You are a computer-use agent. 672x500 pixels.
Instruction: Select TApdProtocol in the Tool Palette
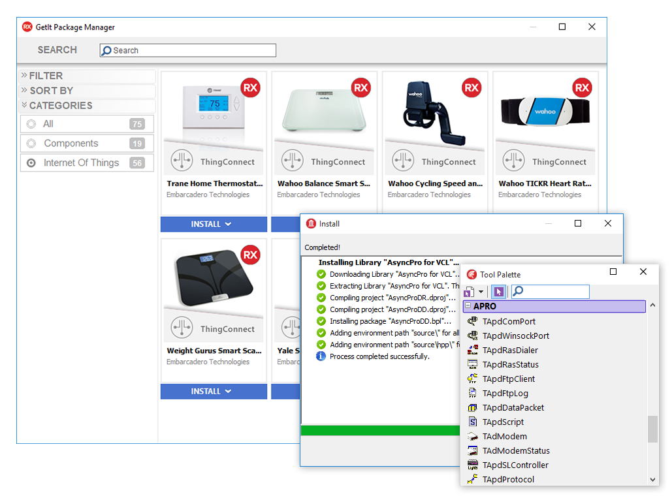pyautogui.click(x=508, y=479)
